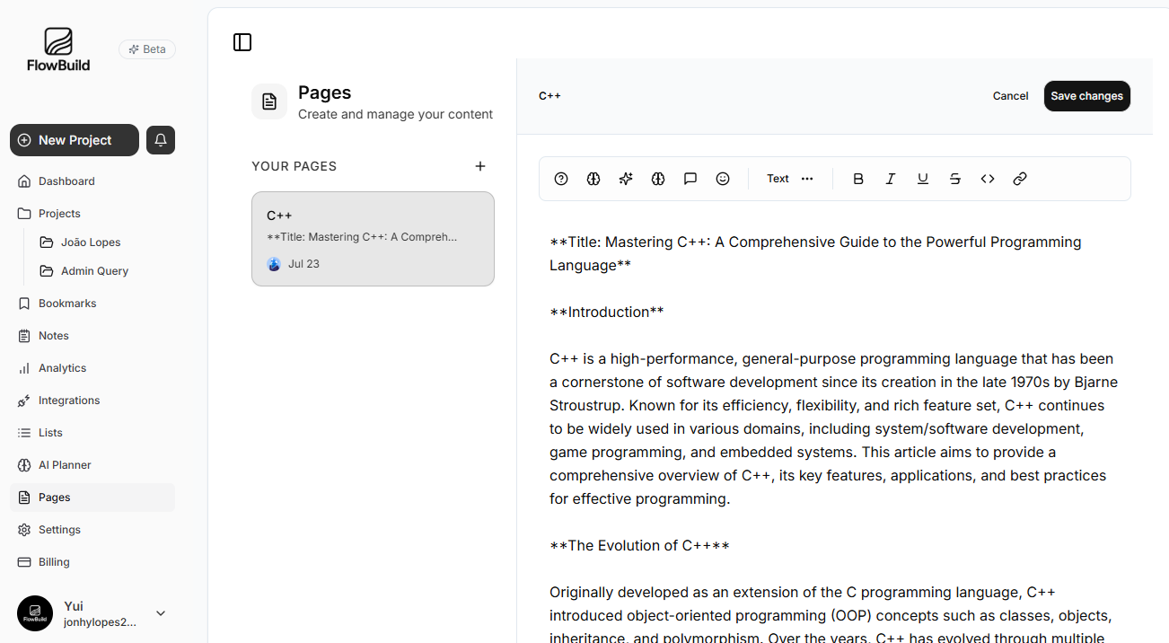Click the help question mark icon in editor toolbar
Viewport: 1169px width, 643px height.
point(561,179)
